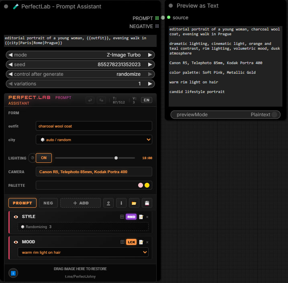Edit STYLE block with the notepad icon
Viewport: 288px width, 283px height.
[141, 217]
